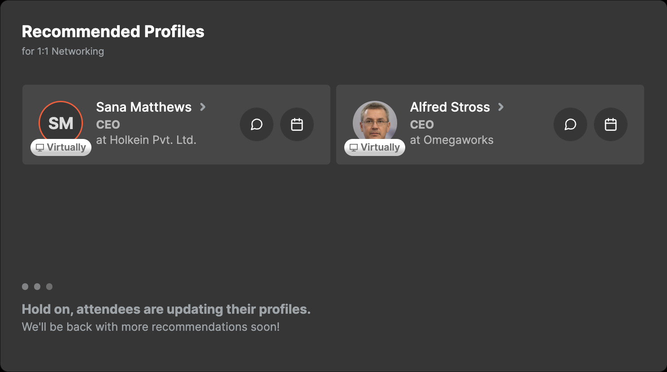Open chat with Alfred Stross
Screen dimensions: 667x372
pos(570,125)
